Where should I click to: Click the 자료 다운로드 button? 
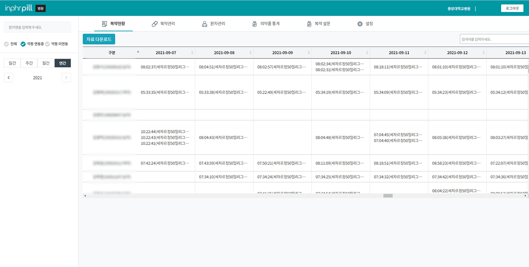[99, 39]
